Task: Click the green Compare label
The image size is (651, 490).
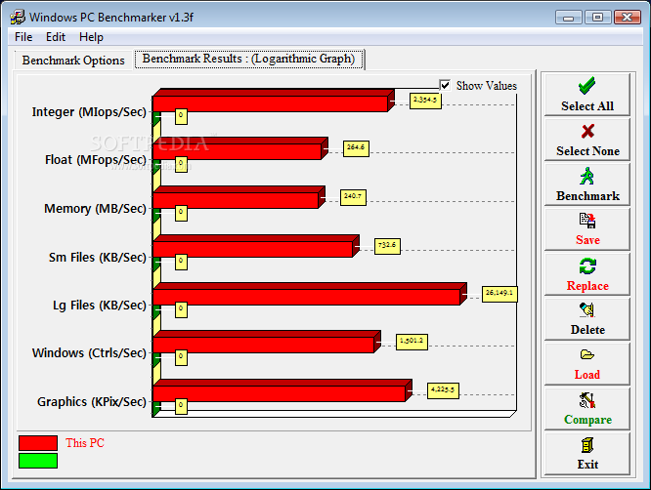Action: tap(587, 420)
